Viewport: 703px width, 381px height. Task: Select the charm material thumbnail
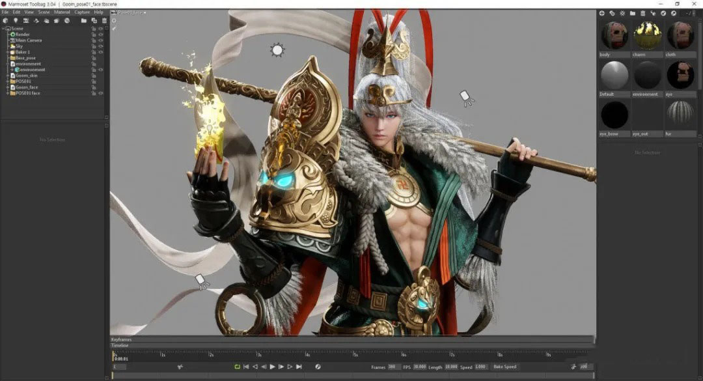(x=647, y=36)
